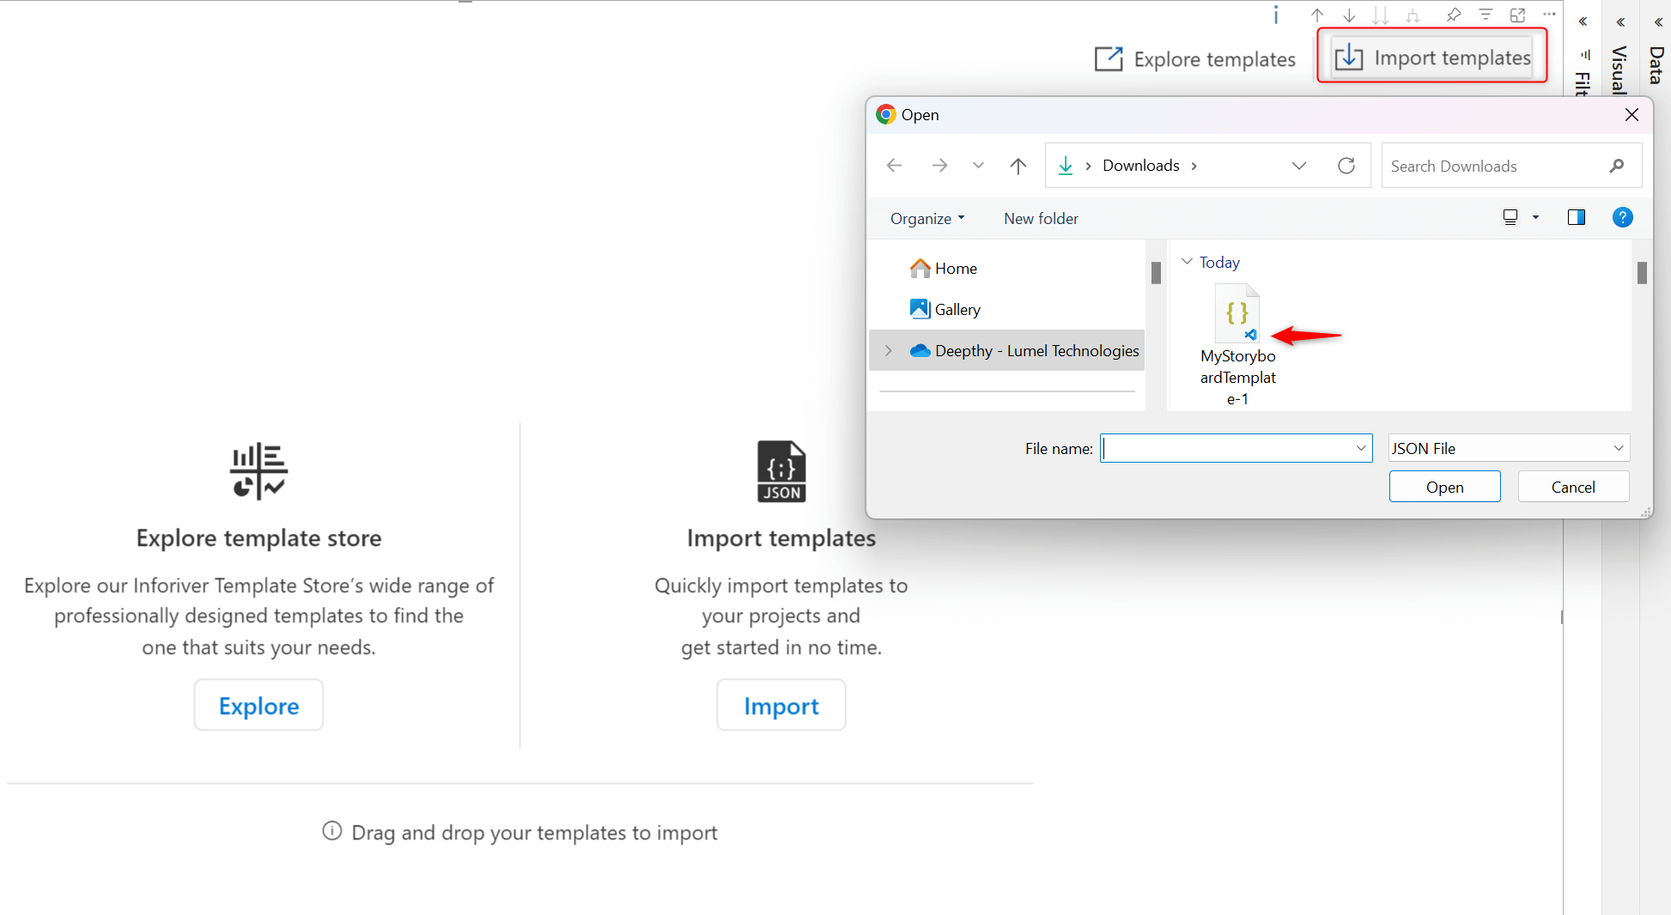1671x915 pixels.
Task: Go up one folder level
Action: pos(1018,166)
